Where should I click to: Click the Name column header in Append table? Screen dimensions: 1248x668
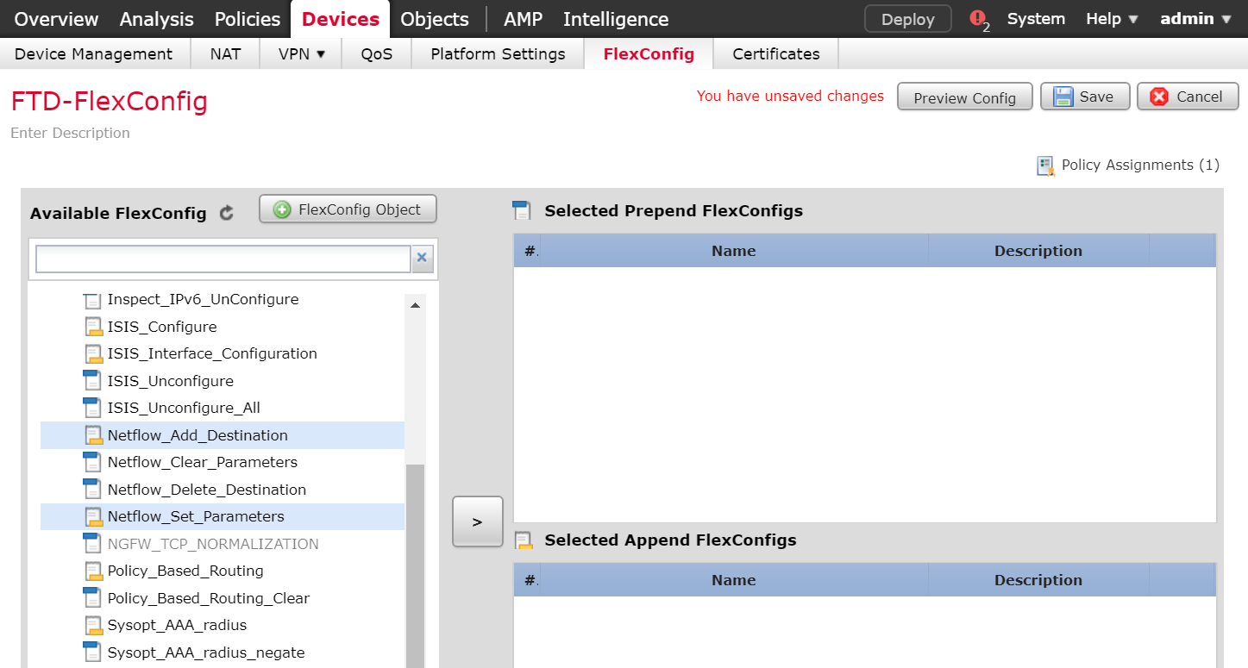[x=734, y=580]
